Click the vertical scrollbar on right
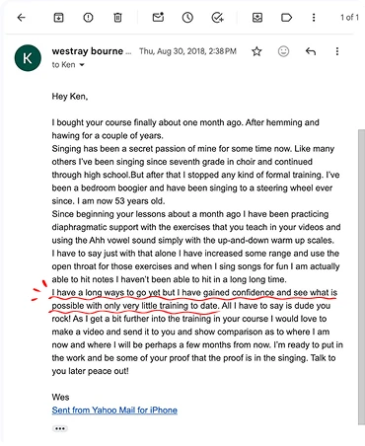Screen dimensions: 365x446 pos(361,277)
